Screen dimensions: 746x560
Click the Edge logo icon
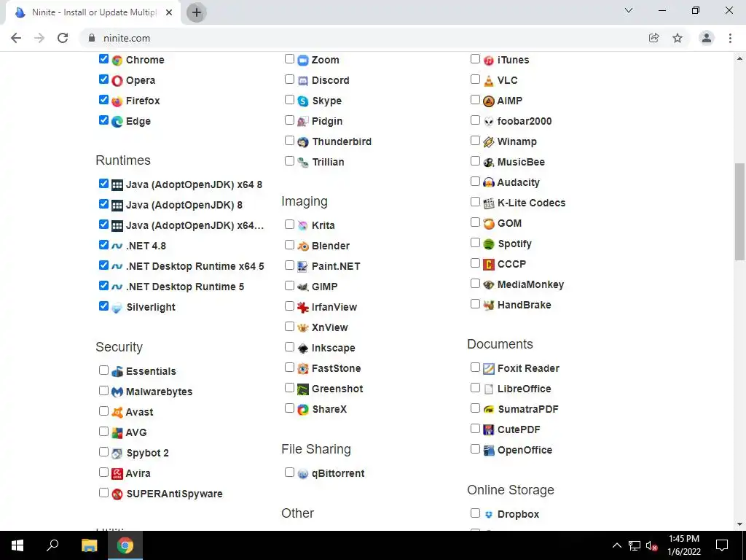(117, 122)
